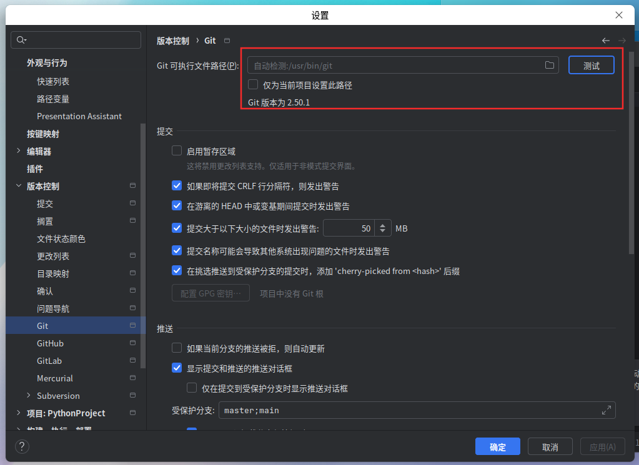Click the settings search input field

[76, 40]
